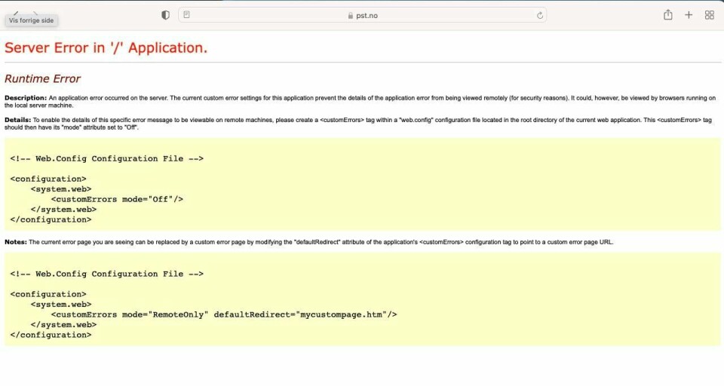The width and height of the screenshot is (724, 386).
Task: Open a new tab with the plus icon
Action: coord(689,15)
